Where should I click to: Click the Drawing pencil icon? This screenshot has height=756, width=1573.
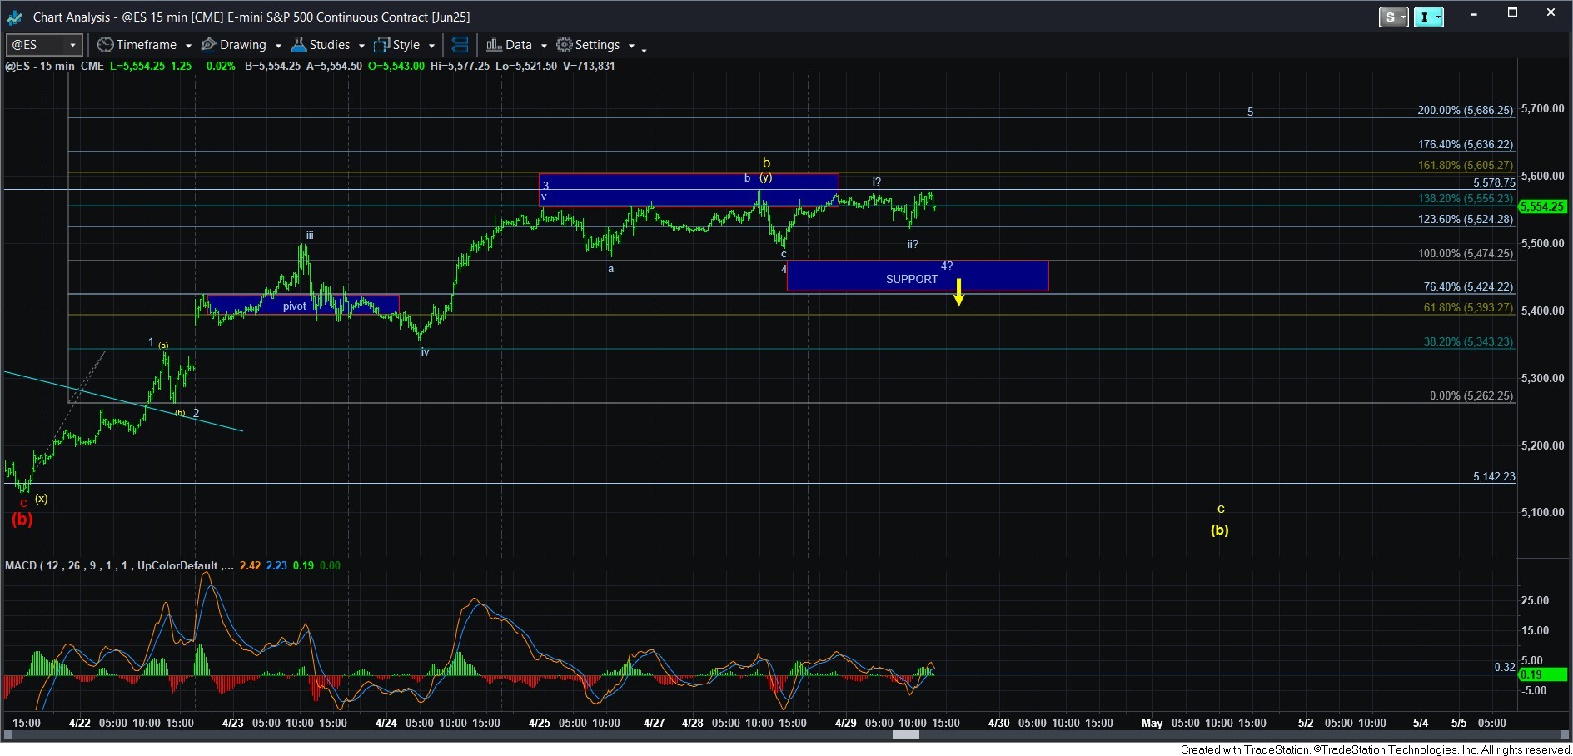[x=209, y=45]
